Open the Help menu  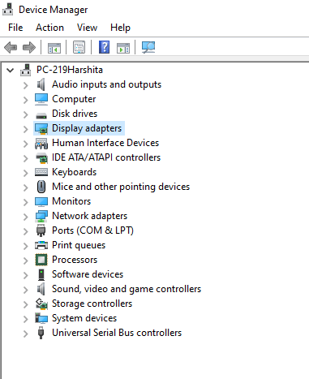tap(120, 28)
